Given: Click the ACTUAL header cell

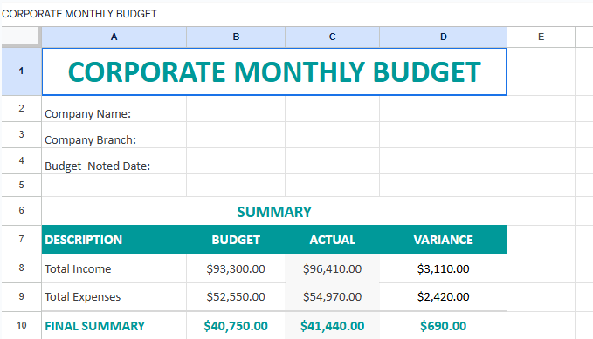Looking at the screenshot, I should pos(333,240).
